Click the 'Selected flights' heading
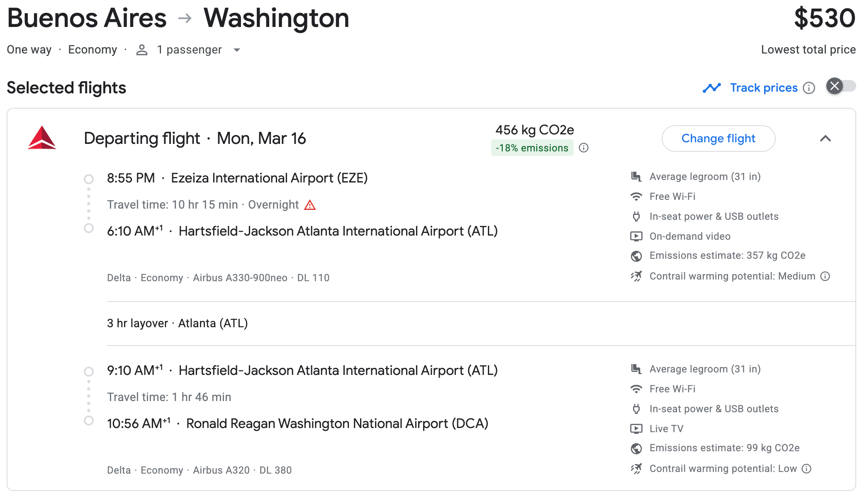The image size is (867, 501). click(x=66, y=88)
